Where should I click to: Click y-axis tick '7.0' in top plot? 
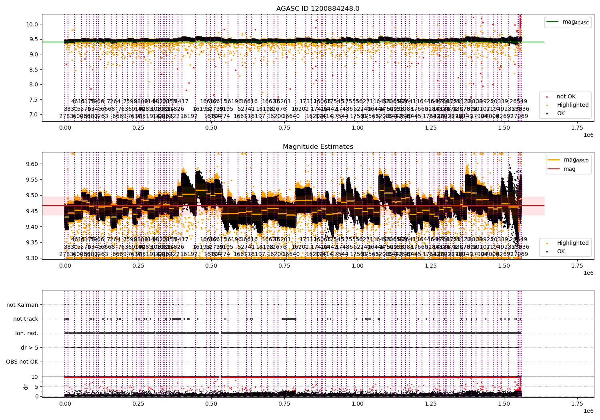[x=34, y=114]
